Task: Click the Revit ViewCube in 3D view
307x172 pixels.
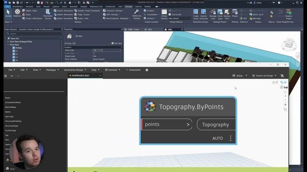Action: coord(289,43)
